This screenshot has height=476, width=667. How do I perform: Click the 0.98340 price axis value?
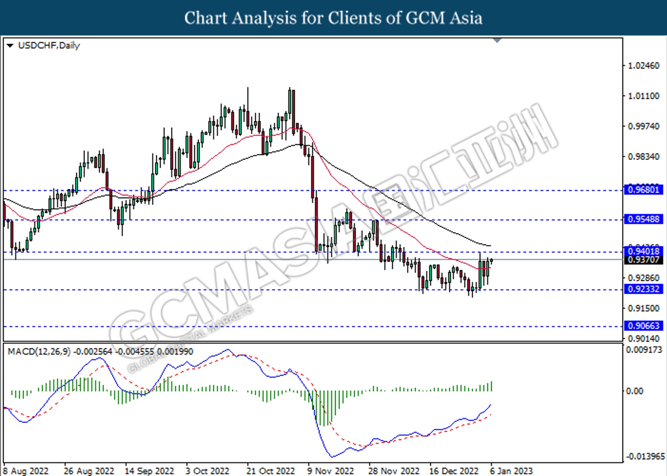coord(644,157)
